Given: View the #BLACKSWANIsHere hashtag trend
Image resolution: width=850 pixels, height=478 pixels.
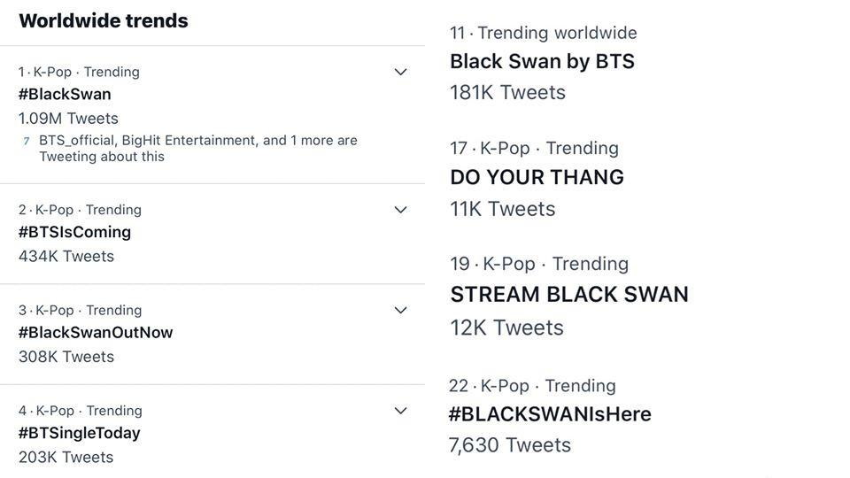Looking at the screenshot, I should click(x=550, y=414).
